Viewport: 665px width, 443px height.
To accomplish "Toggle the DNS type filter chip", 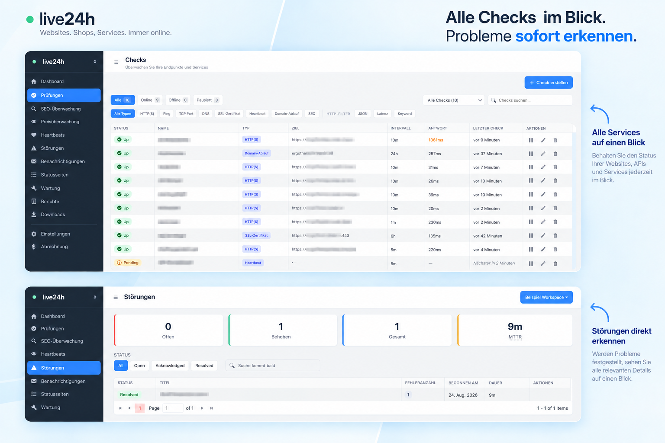I will (x=206, y=114).
